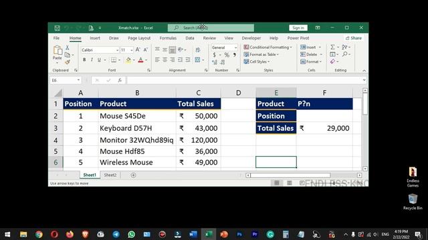428x240 pixels.
Task: Open the Name Box dropdown arrow
Action: tap(79, 80)
